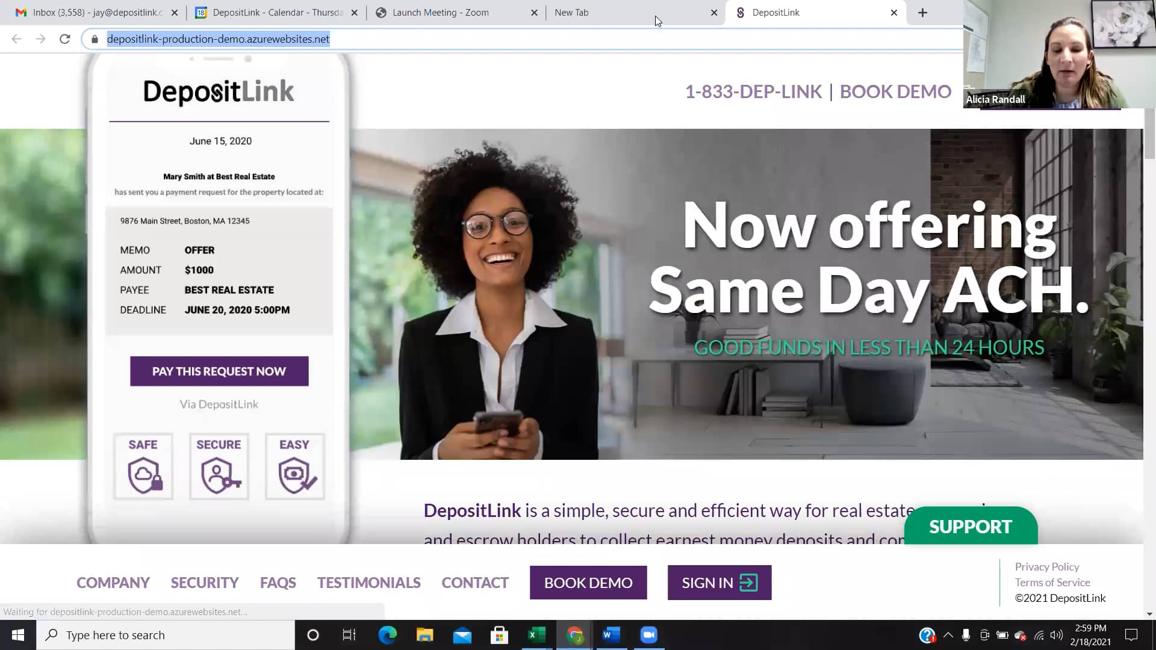Click the BOOK DEMO button
The image size is (1156, 650).
[x=588, y=582]
